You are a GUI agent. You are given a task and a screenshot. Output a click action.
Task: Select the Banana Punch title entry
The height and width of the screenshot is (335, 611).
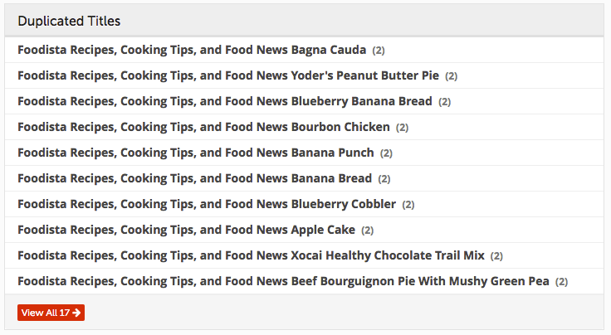click(195, 153)
